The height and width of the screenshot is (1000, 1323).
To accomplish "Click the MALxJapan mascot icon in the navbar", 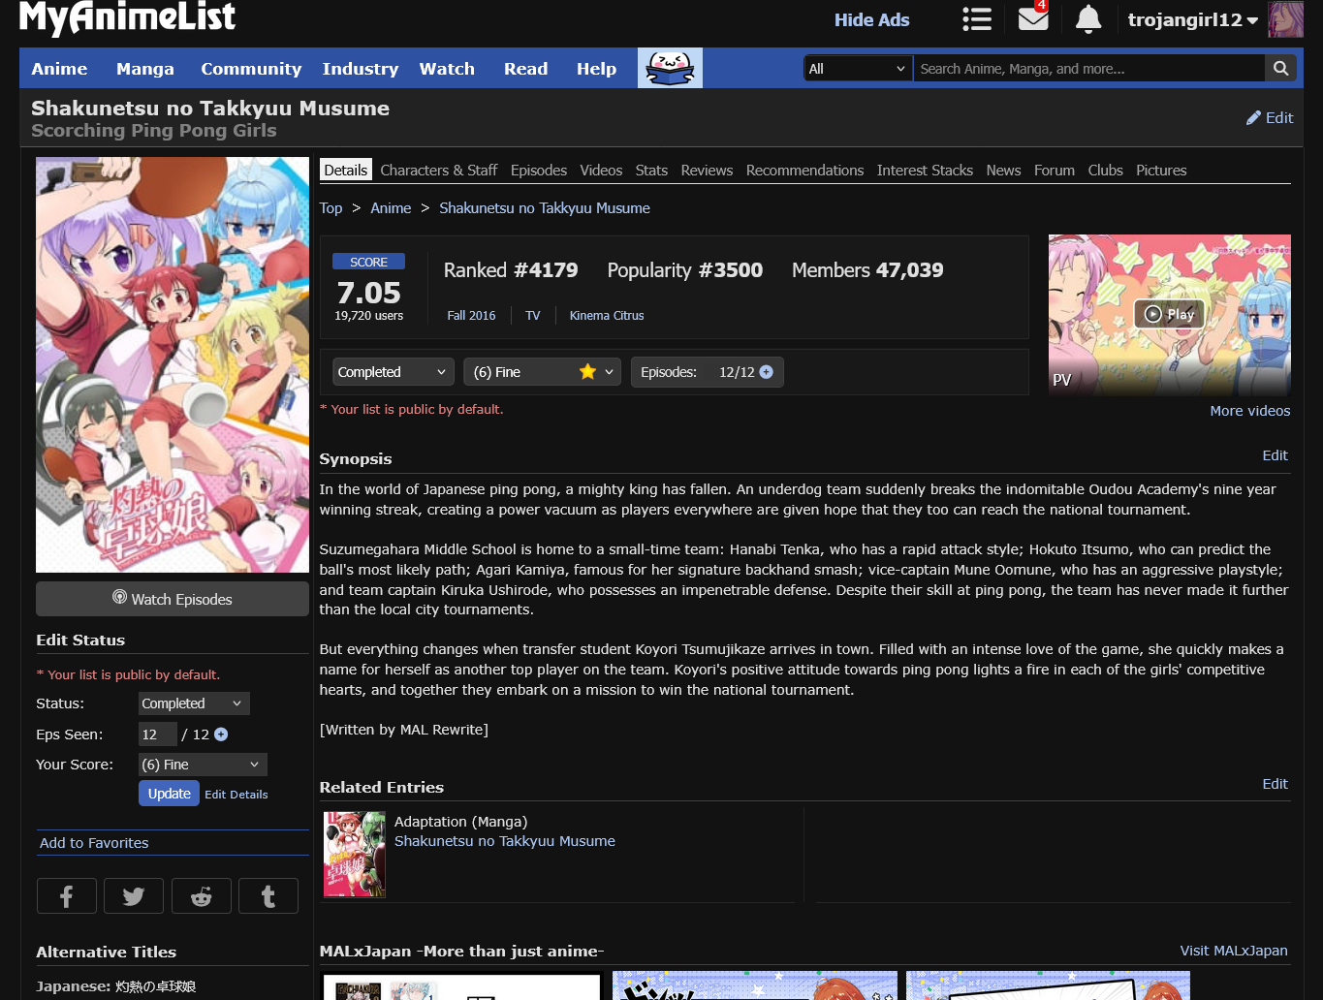I will tap(670, 68).
